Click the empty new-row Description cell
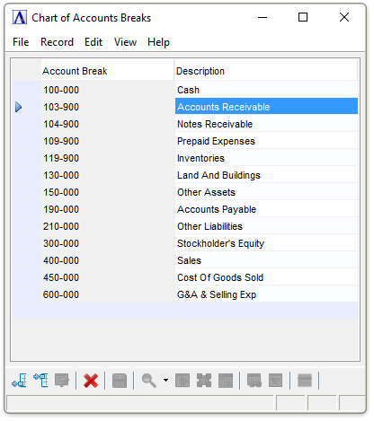The image size is (374, 421). click(266, 311)
